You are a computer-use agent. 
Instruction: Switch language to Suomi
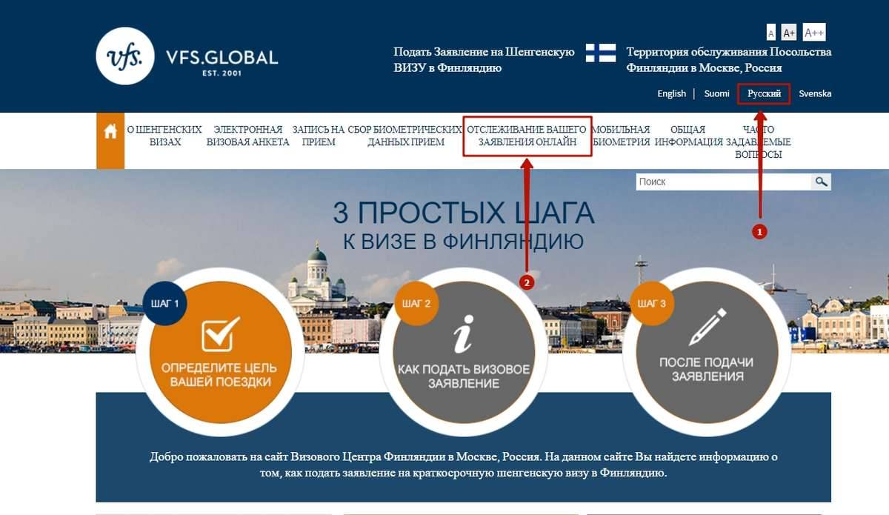click(x=716, y=94)
